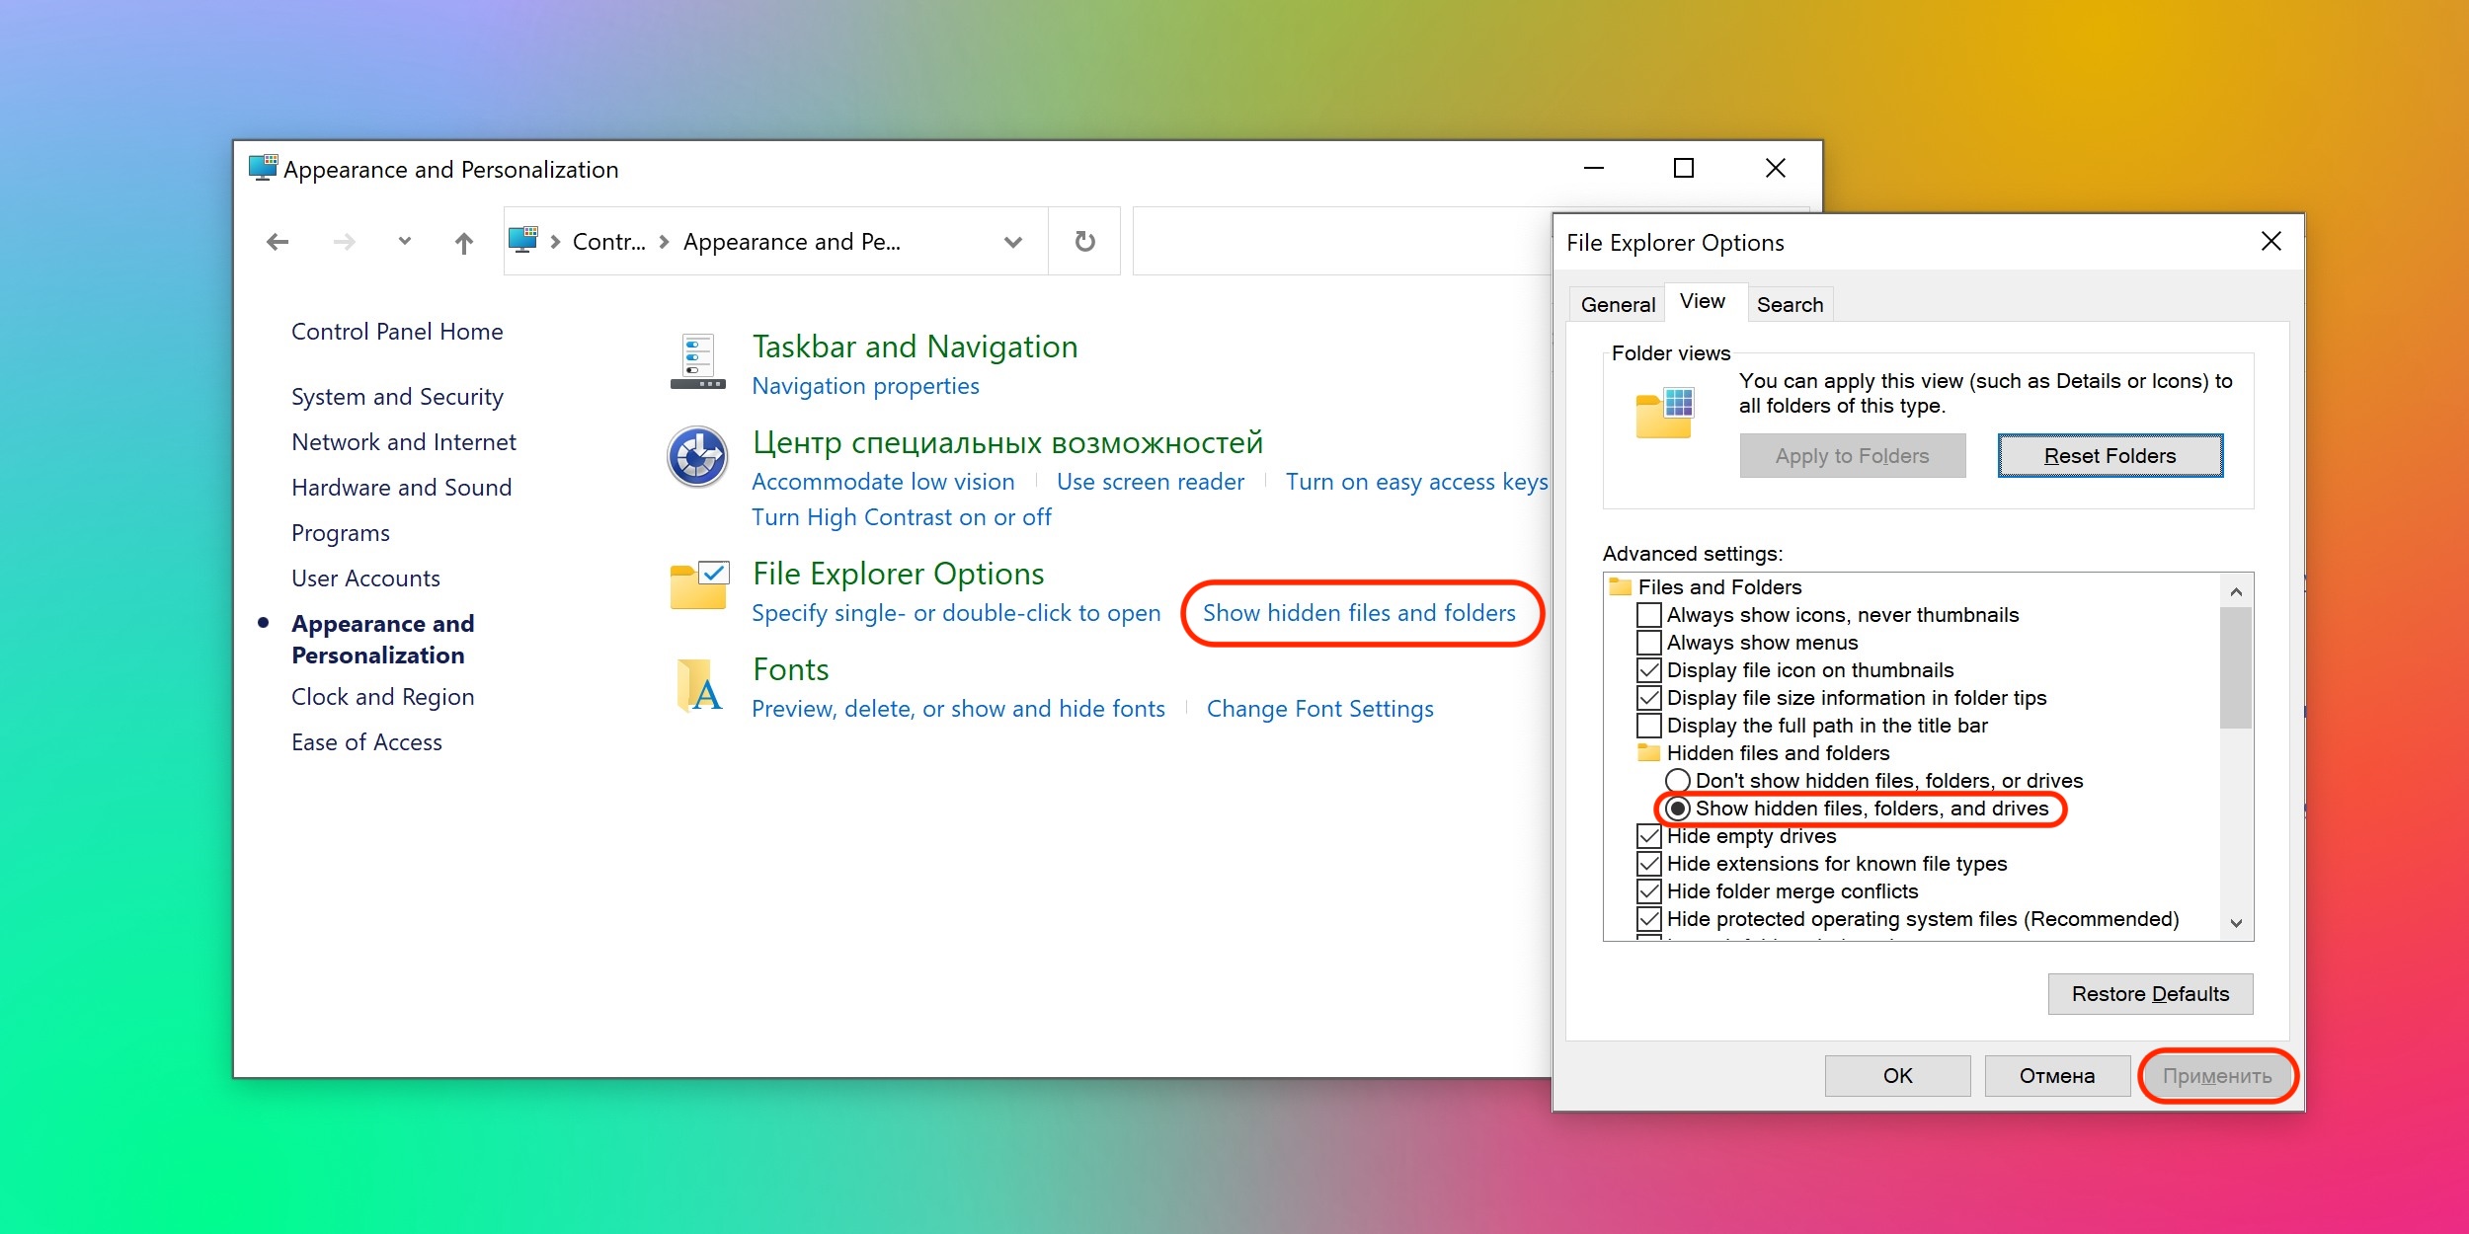
Task: Open Navigation properties link
Action: pos(865,386)
